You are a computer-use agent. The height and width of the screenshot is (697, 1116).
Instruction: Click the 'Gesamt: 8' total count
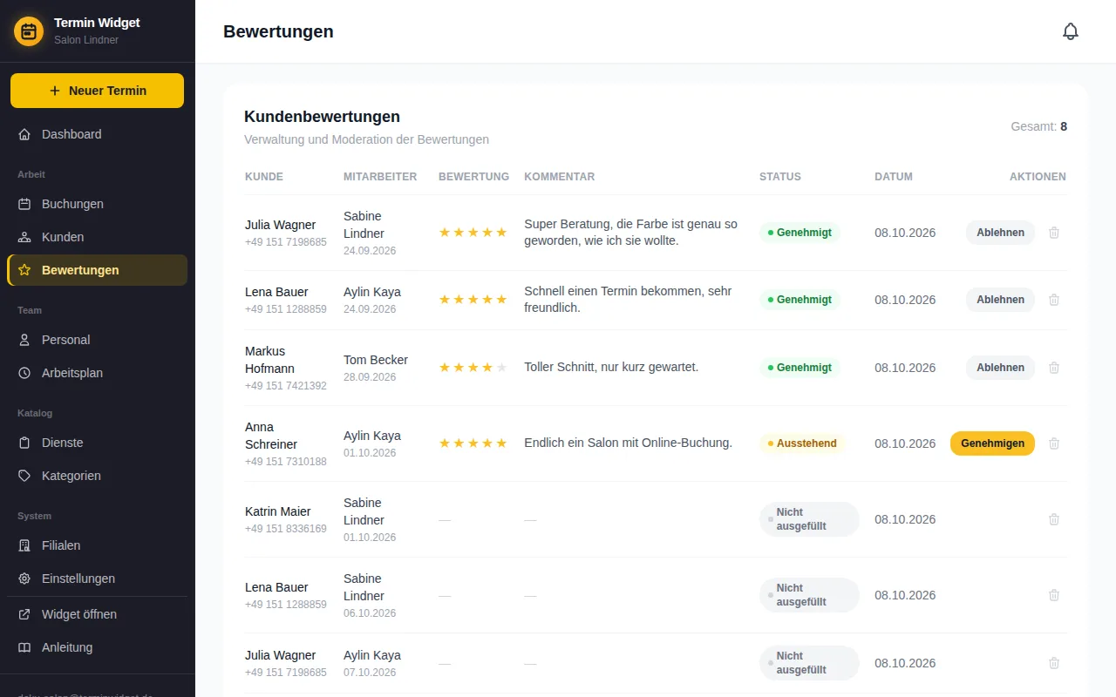coord(1039,126)
